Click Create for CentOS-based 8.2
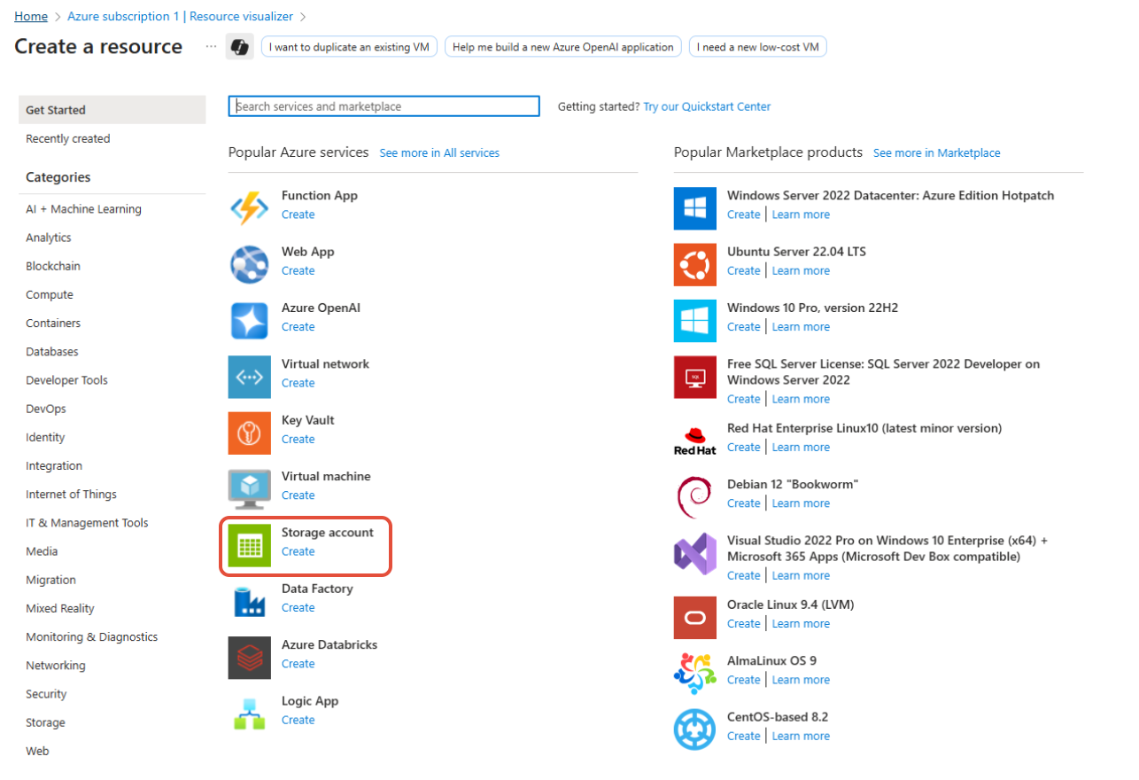1139x780 pixels. point(743,736)
